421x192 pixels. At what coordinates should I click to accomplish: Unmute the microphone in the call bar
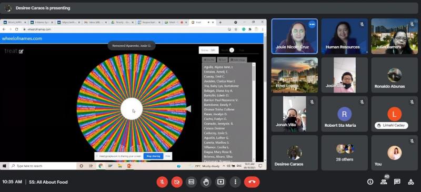162,182
